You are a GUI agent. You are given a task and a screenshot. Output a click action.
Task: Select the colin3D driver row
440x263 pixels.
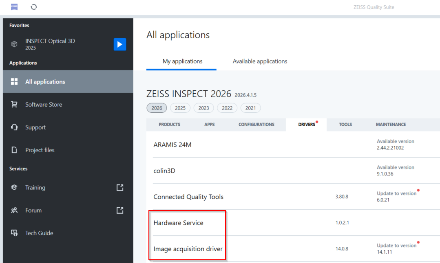pyautogui.click(x=293, y=171)
